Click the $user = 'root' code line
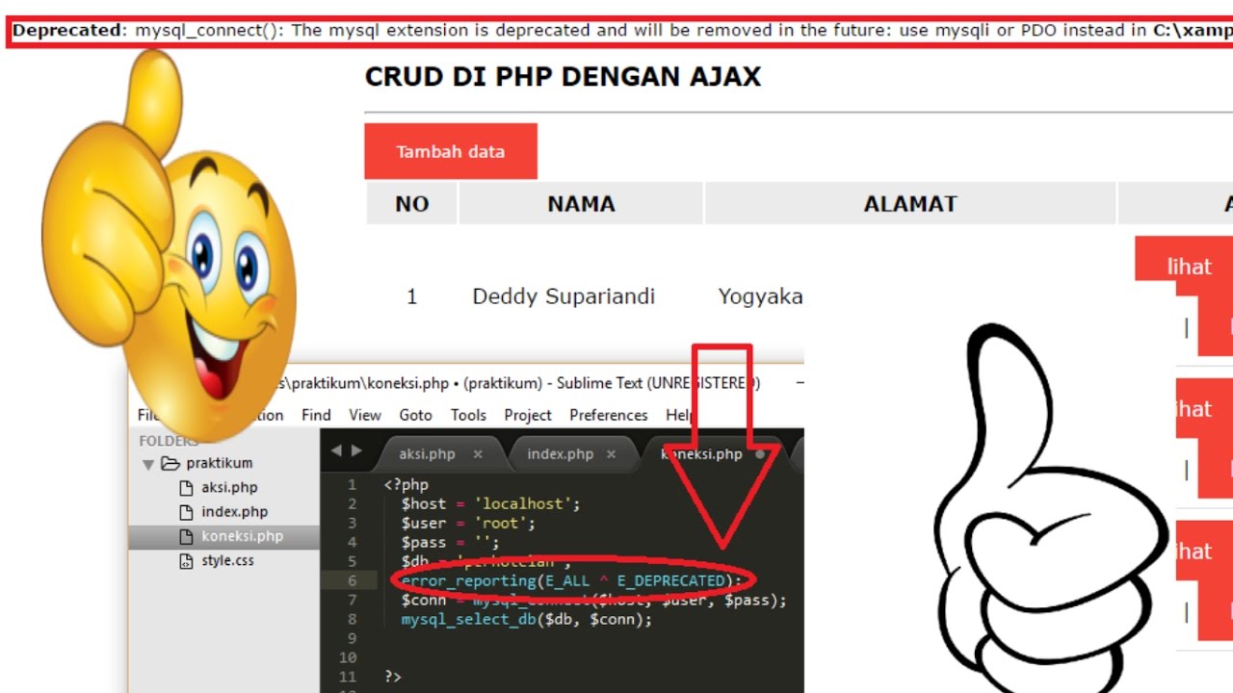 (x=468, y=523)
